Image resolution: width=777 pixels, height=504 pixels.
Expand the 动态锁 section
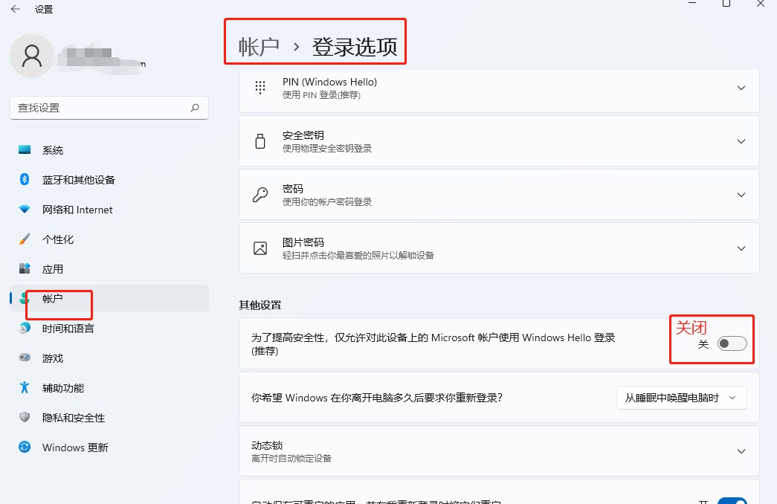pos(499,451)
